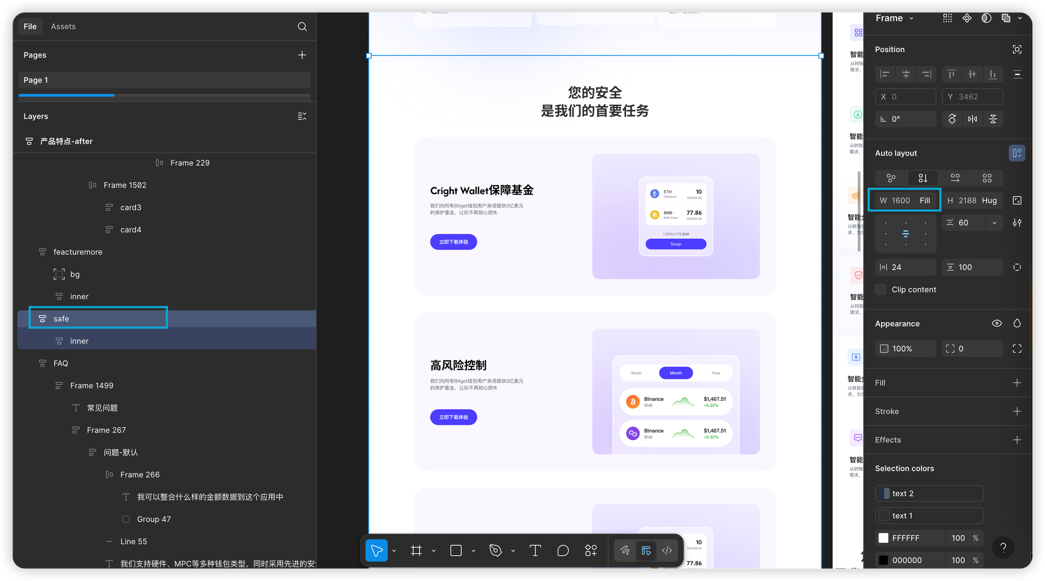Select vertical auto layout direction

tap(923, 178)
